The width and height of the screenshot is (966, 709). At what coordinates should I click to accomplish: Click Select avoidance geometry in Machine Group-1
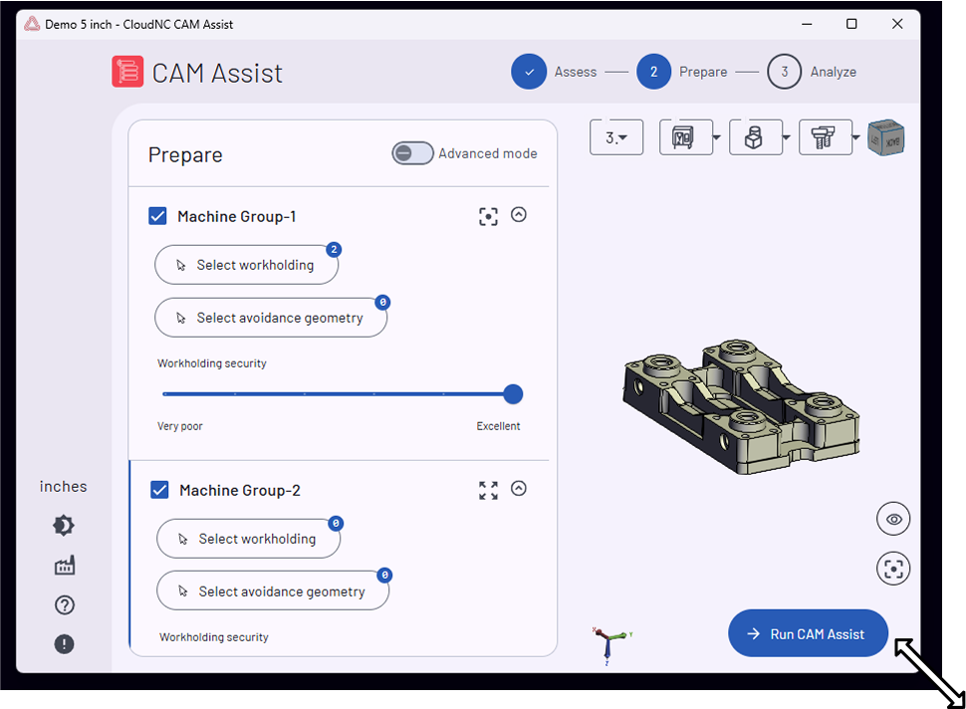pyautogui.click(x=271, y=318)
